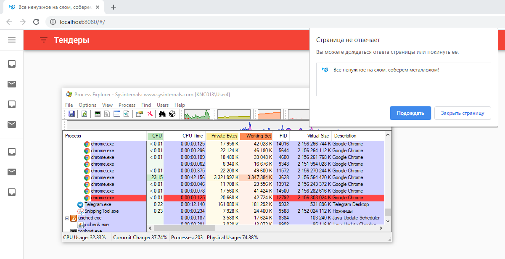Click the jucheck.exe Java icon
This screenshot has width=505, height=259.
(x=80, y=225)
